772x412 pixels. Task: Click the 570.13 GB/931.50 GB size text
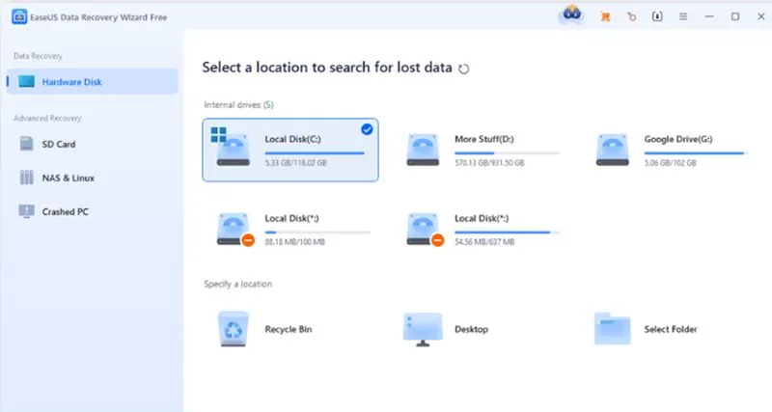coord(489,163)
